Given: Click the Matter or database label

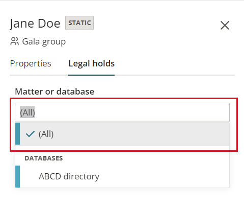Looking at the screenshot, I should (55, 91).
